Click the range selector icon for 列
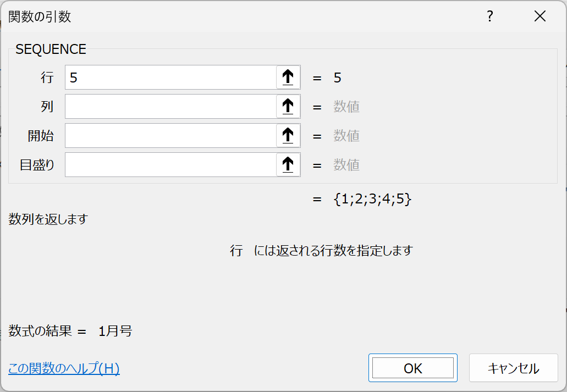 [288, 107]
